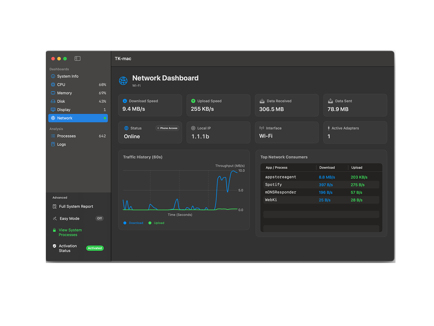Toggle Easy Mode Off switch

click(x=100, y=218)
